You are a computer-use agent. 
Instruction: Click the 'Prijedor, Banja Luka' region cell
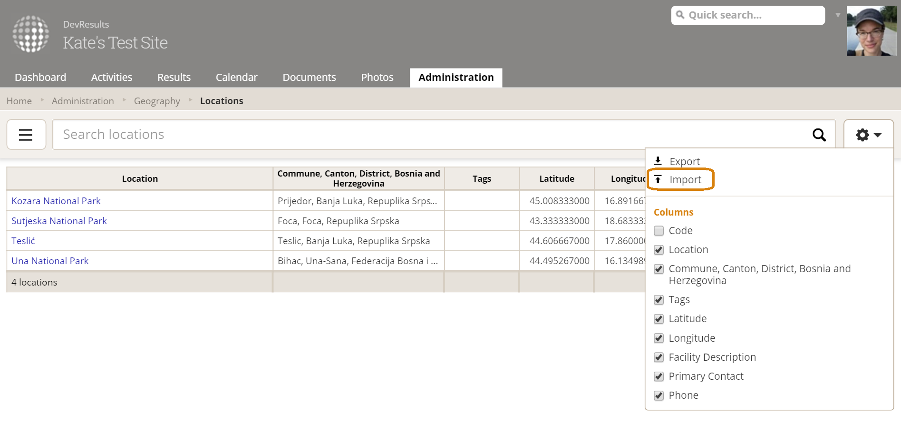358,201
